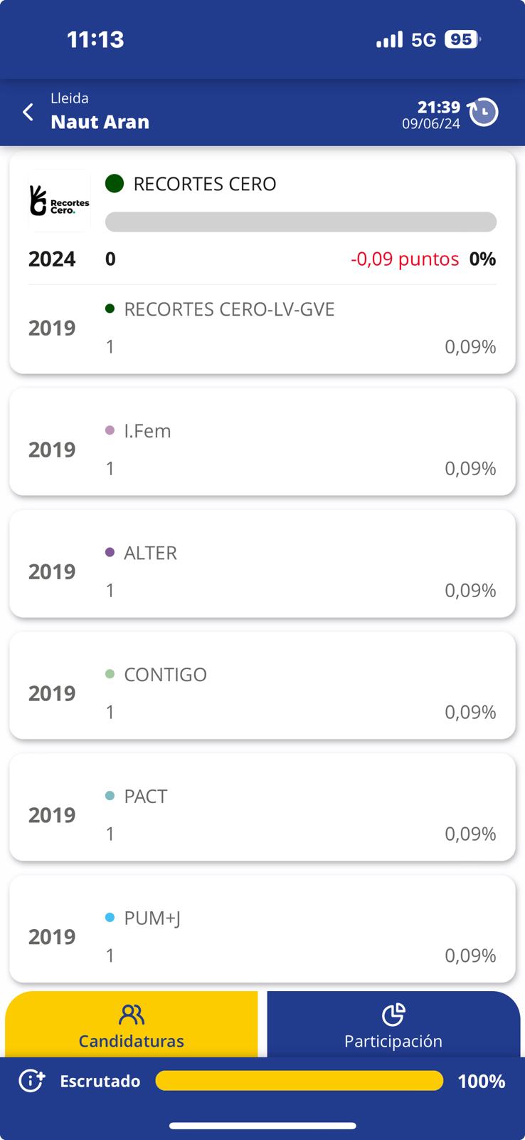The width and height of the screenshot is (525, 1140).
Task: Tap the Participación pie chart icon
Action: 393,1014
